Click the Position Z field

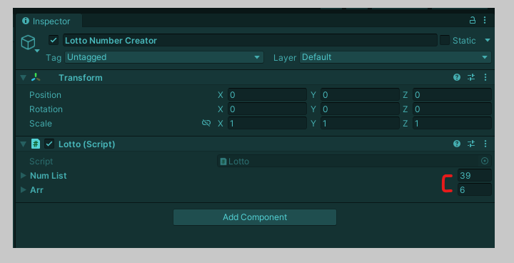click(x=452, y=95)
